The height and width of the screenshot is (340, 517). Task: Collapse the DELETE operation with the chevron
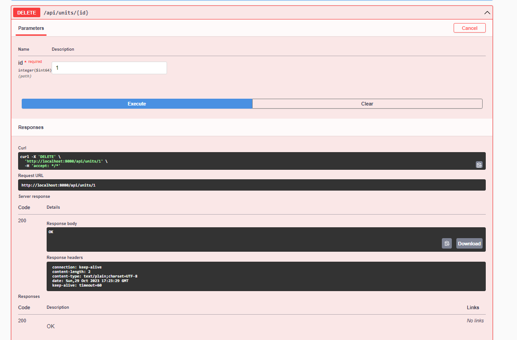click(x=487, y=13)
